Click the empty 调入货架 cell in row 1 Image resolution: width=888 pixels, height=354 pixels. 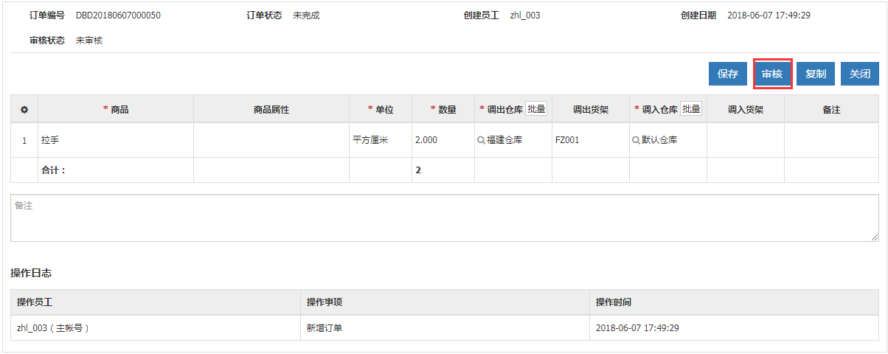[745, 140]
